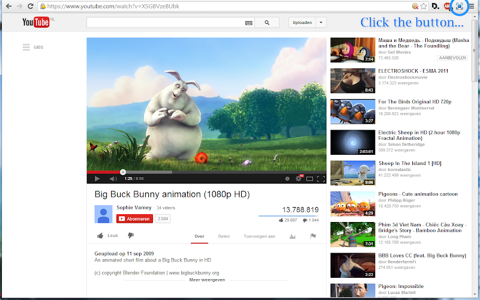Click the Long Pham channel name
This screenshot has height=300, width=480.
(399, 237)
